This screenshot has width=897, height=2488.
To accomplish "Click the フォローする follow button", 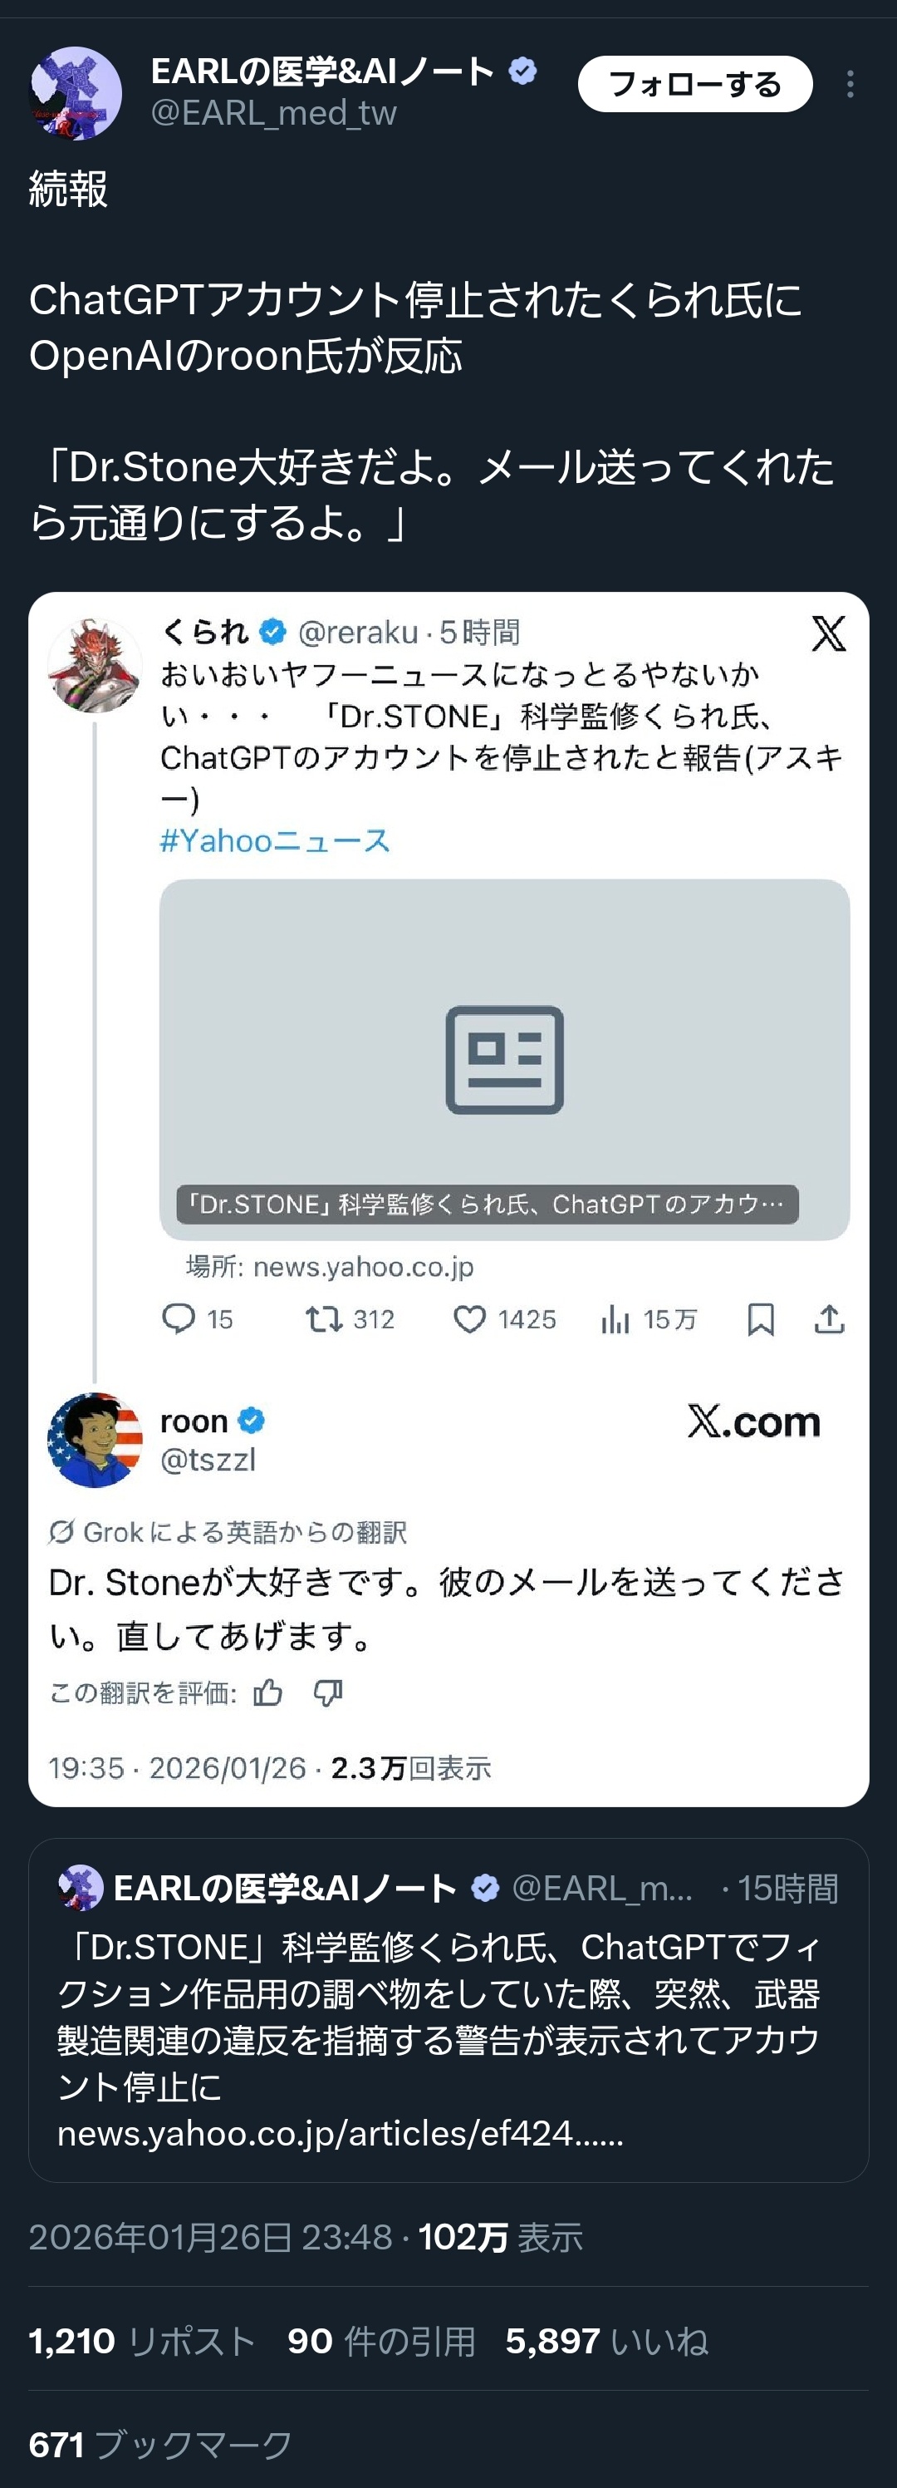I will point(694,85).
